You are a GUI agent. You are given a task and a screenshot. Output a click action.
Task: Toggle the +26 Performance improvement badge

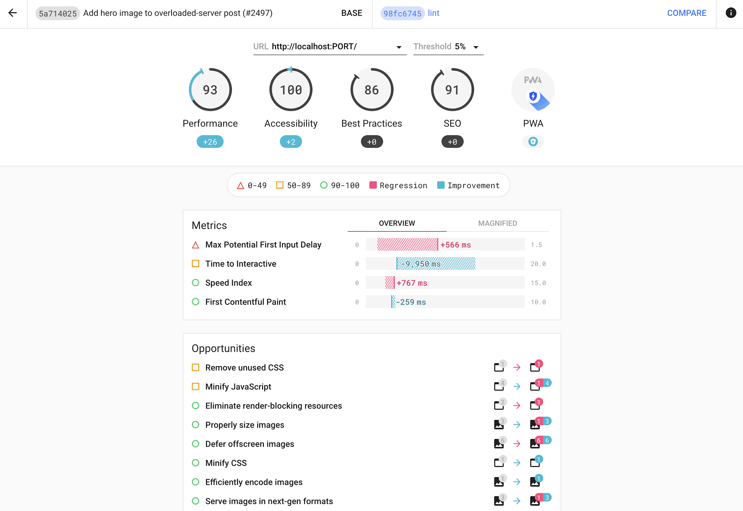pos(210,142)
